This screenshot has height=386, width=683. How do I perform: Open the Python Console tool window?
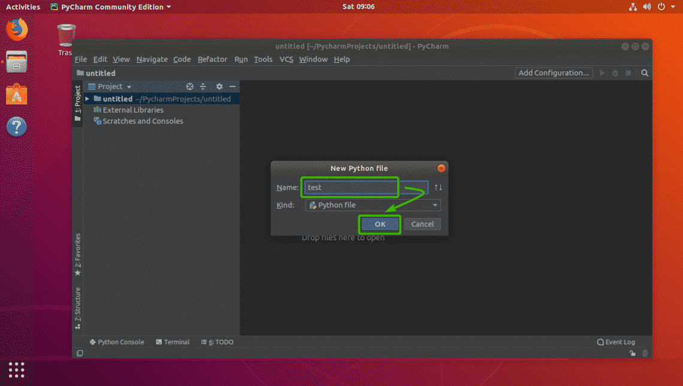point(117,342)
